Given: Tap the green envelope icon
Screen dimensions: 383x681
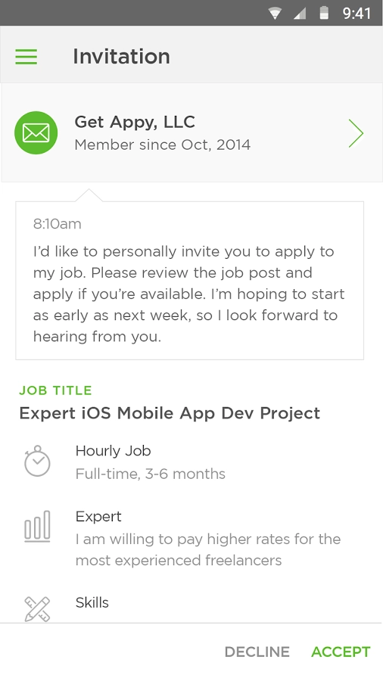Looking at the screenshot, I should [x=36, y=133].
